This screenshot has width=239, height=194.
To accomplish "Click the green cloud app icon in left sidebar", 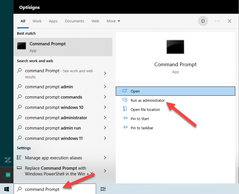I will pyautogui.click(x=8, y=175).
